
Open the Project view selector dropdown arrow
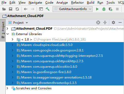[x=27, y=23]
